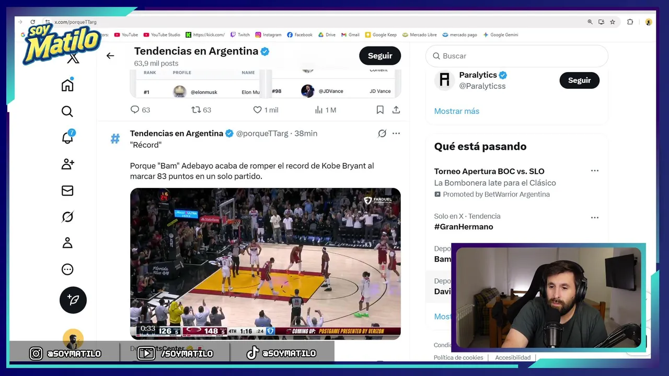
Task: Share the post with the upload icon
Action: coord(396,110)
